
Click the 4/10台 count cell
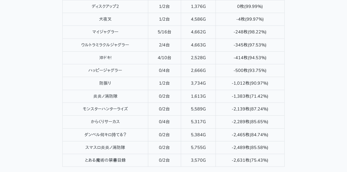tap(164, 58)
